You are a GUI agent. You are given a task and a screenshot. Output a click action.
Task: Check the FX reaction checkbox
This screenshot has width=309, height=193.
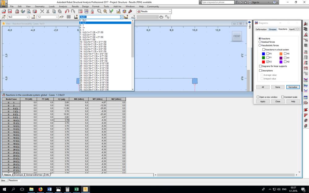tap(268, 54)
